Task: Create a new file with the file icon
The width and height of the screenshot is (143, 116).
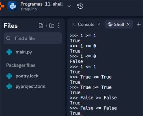Action: point(41,26)
